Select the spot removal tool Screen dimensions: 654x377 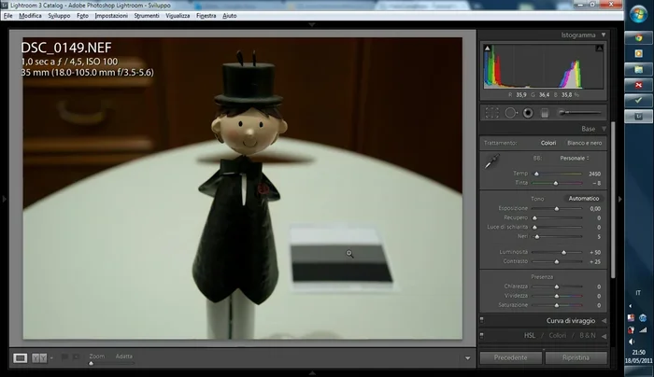509,113
